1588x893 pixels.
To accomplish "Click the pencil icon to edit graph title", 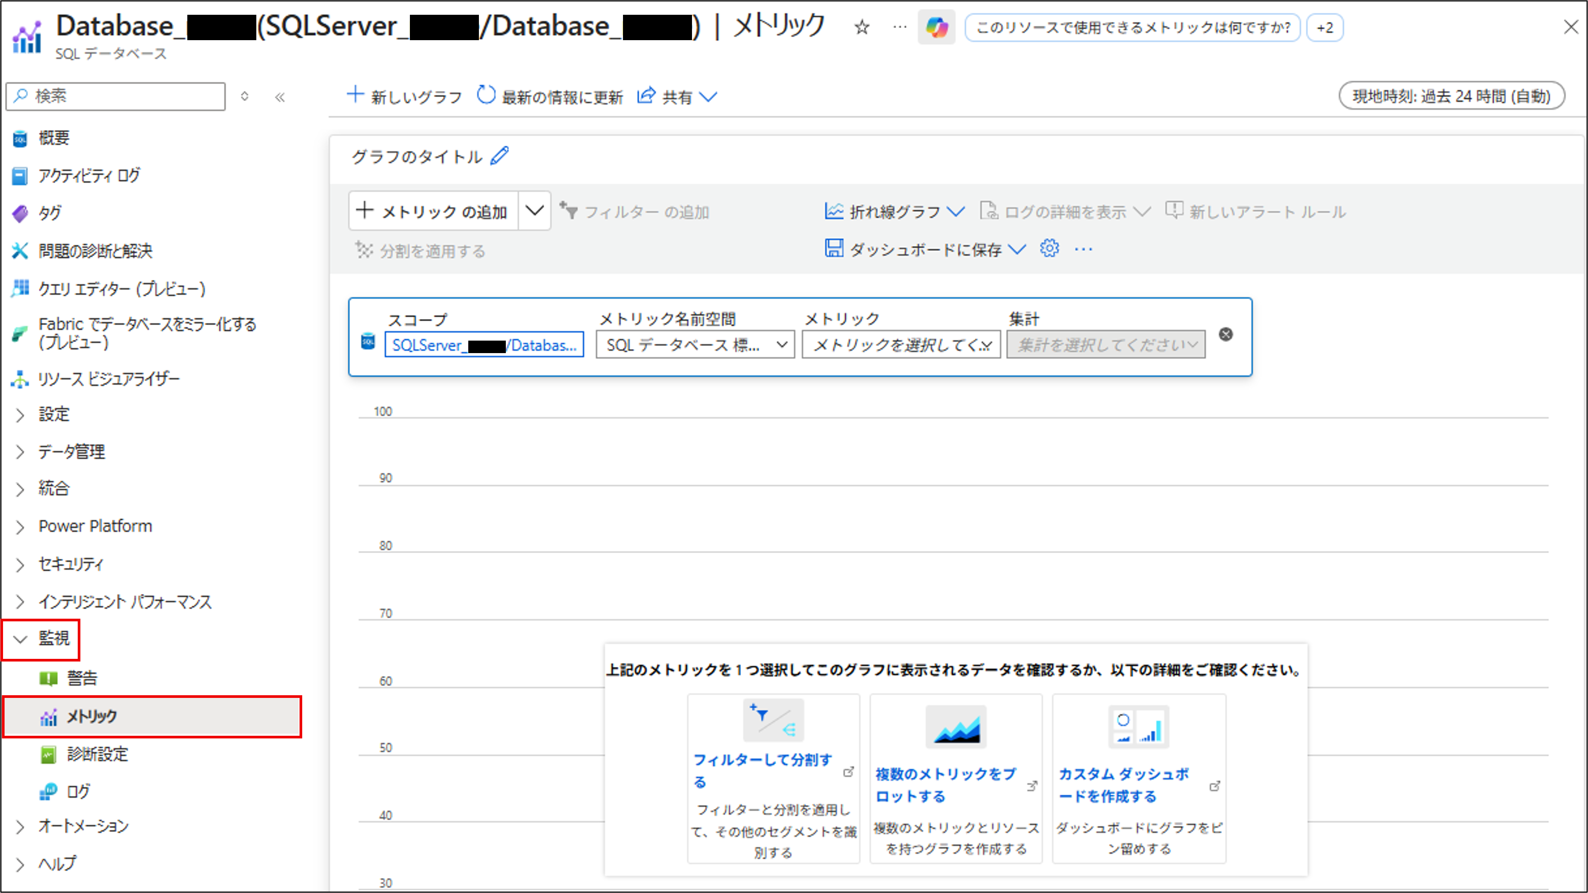I will point(499,156).
